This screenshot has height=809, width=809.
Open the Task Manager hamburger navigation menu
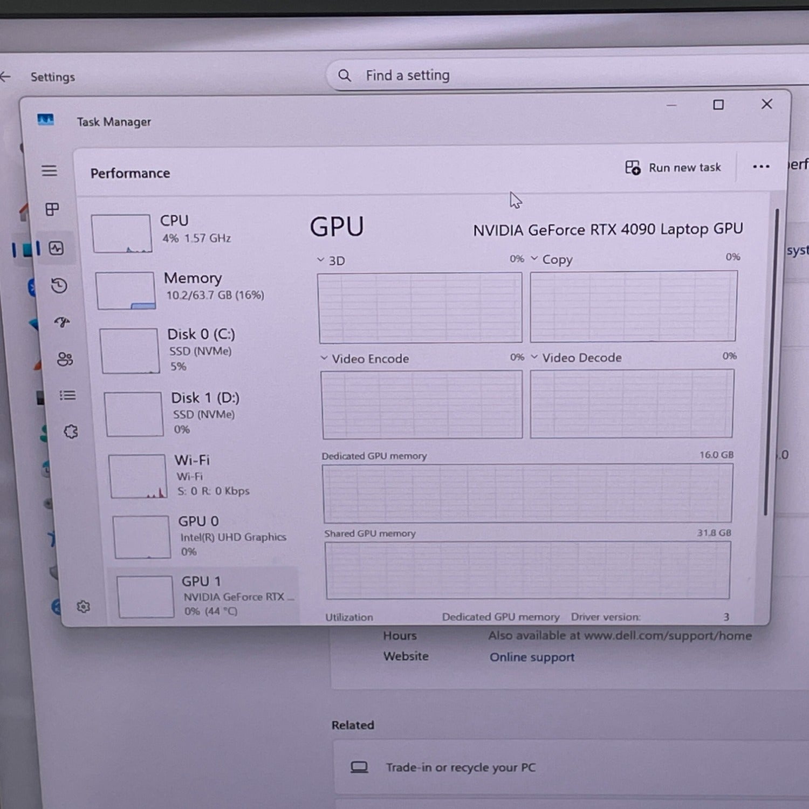[x=49, y=171]
